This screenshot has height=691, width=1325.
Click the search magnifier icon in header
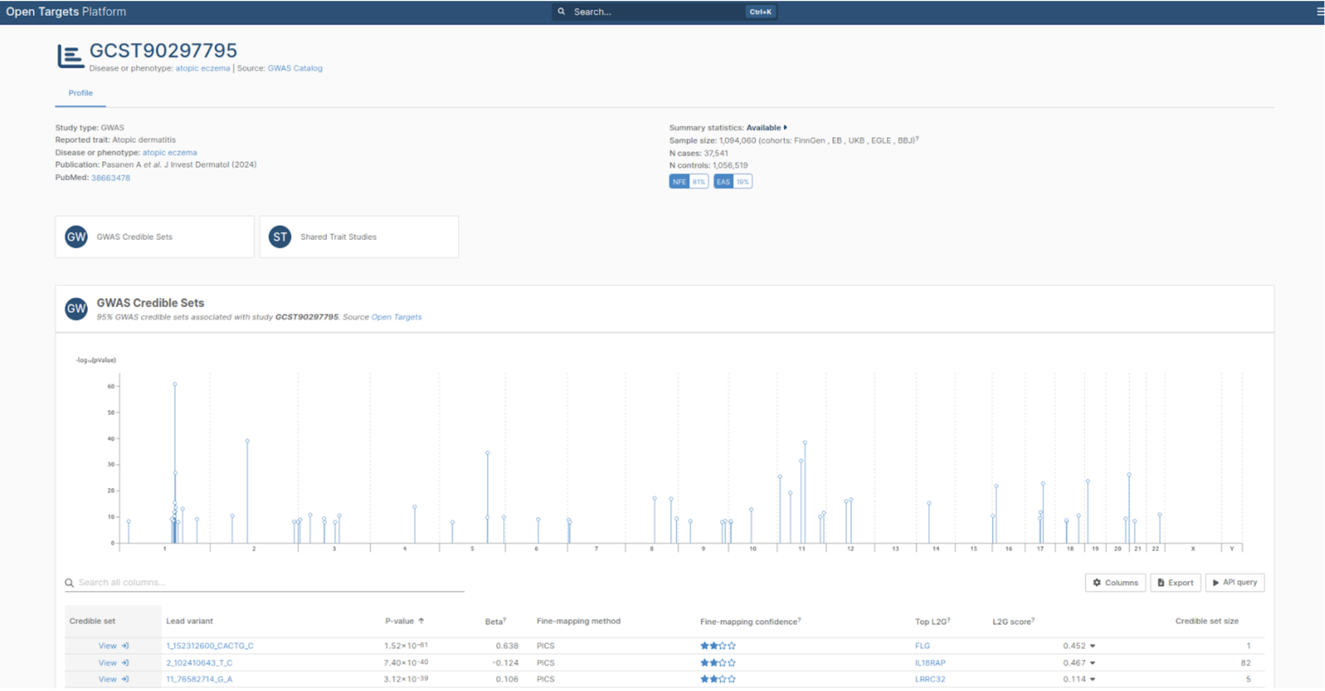point(561,11)
